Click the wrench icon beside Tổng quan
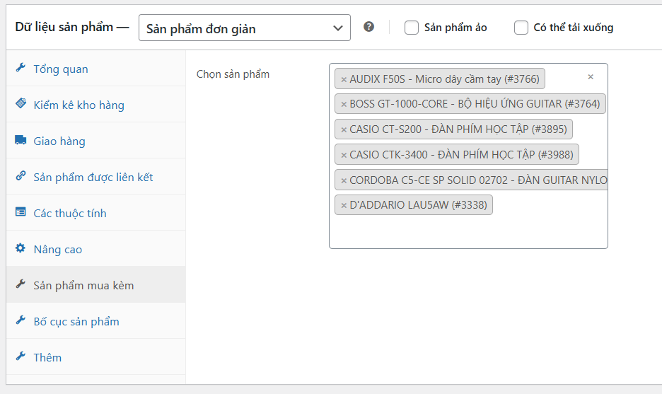This screenshot has height=394, width=662. [21, 68]
